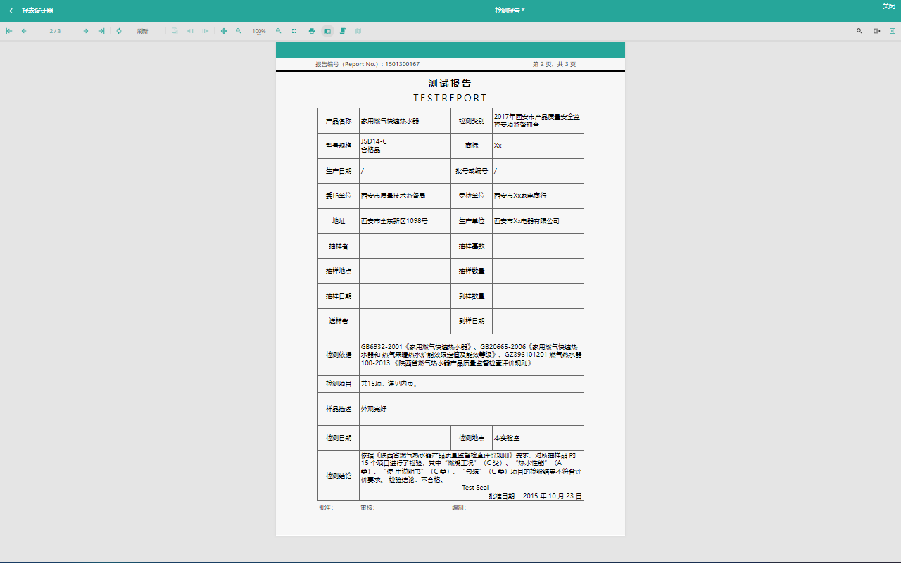Zoom in on the report
The image size is (901, 563).
279,31
